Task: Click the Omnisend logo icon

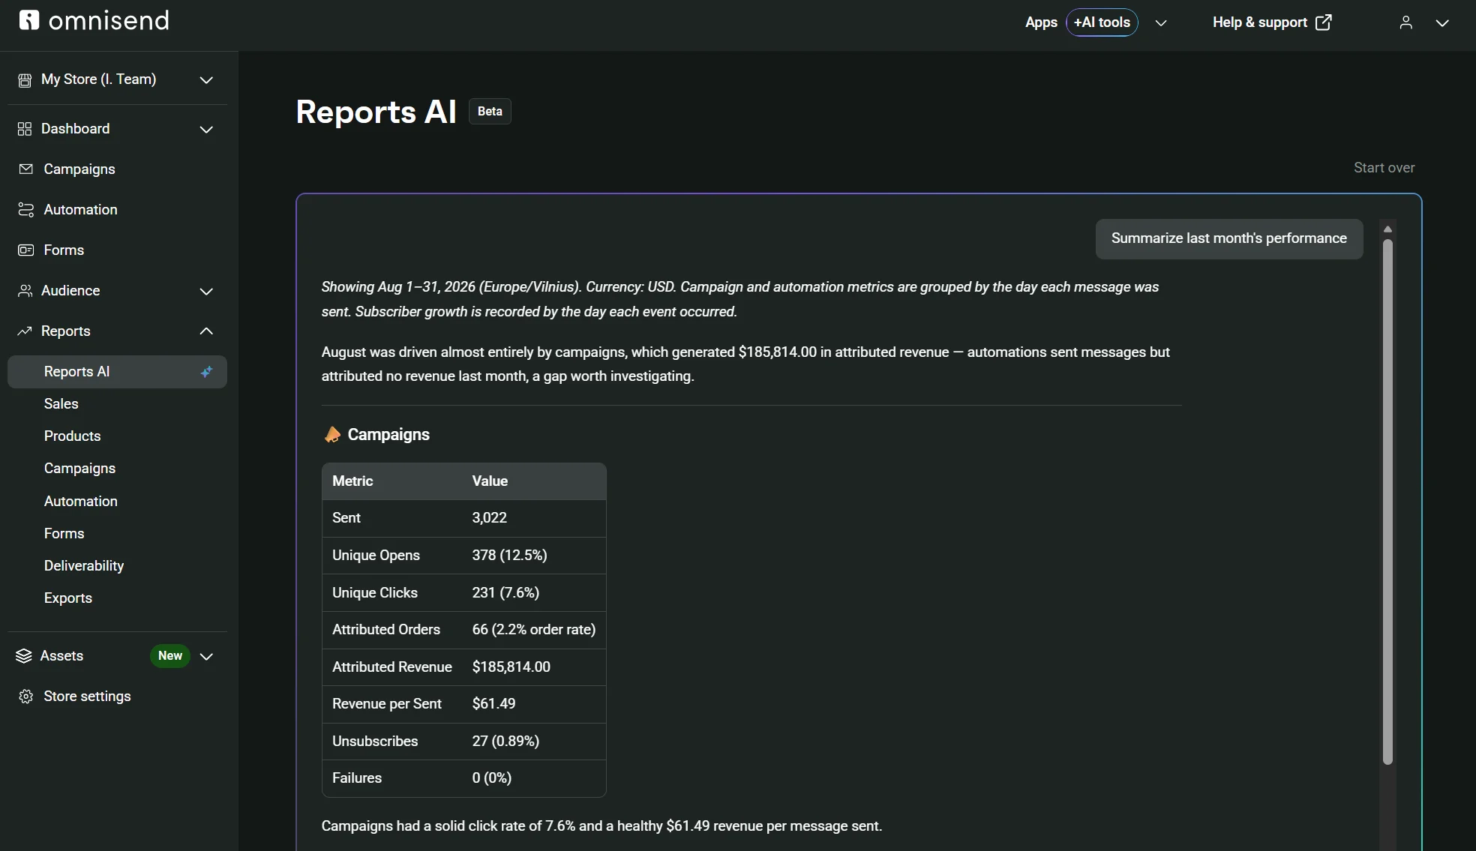Action: tap(29, 20)
